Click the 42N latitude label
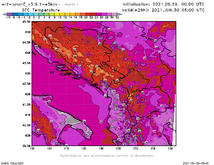214x165 pixels. [28, 94]
